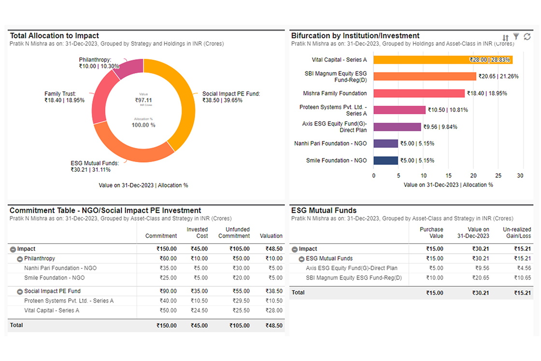Screen dimensions: 541x361
Task: Select the SBI Magnum Equity ESG bar
Action: (425, 76)
